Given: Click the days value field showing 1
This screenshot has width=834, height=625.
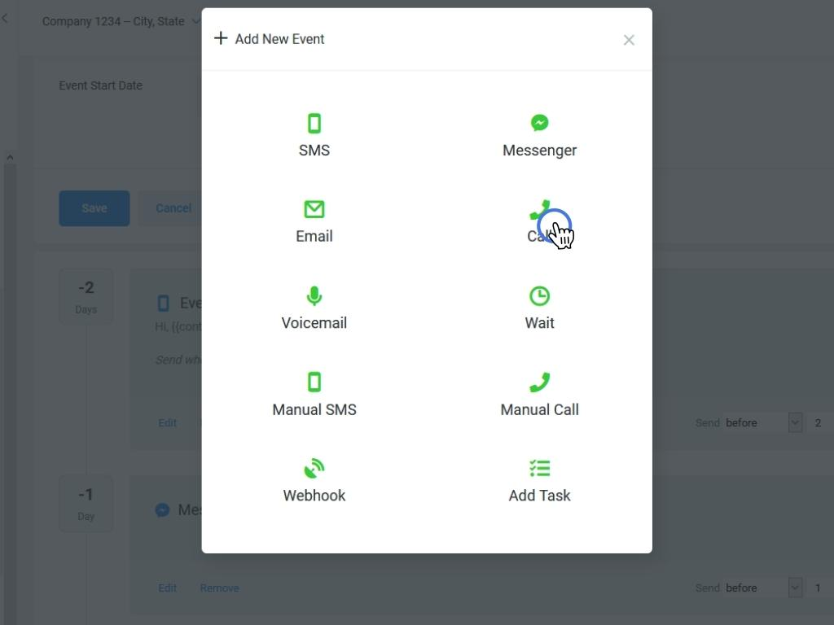Looking at the screenshot, I should point(821,588).
